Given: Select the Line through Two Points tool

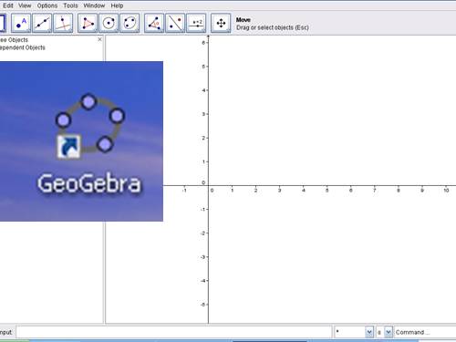Looking at the screenshot, I should click(42, 23).
